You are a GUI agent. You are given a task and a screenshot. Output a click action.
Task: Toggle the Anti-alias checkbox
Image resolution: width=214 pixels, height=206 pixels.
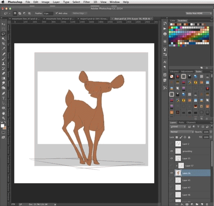coord(56,13)
